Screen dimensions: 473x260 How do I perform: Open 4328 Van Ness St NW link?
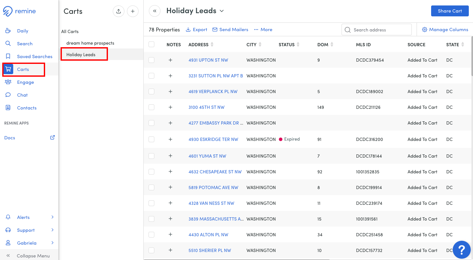[211, 203]
